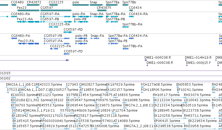The height and width of the screenshot is (130, 222).
Task: Select the GM02827.5prime EST label
Action: point(93,85)
